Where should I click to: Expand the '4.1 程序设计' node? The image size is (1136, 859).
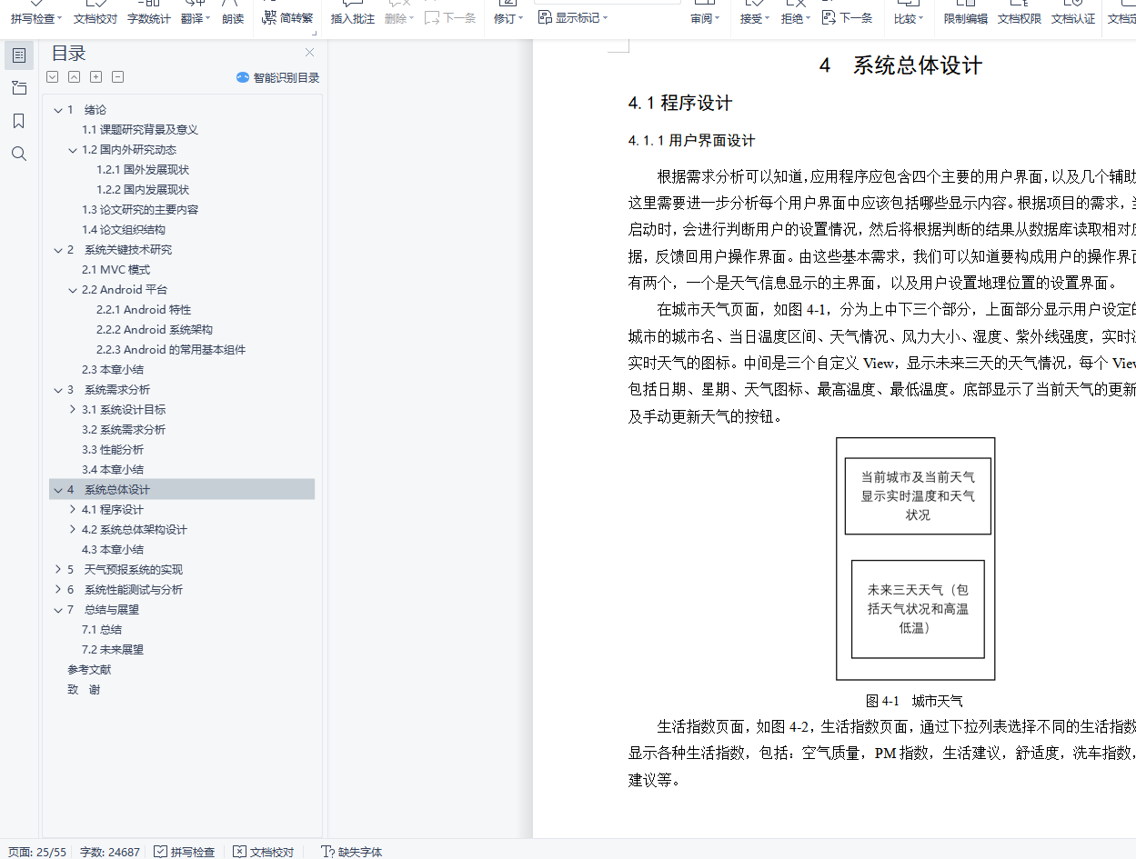[73, 510]
